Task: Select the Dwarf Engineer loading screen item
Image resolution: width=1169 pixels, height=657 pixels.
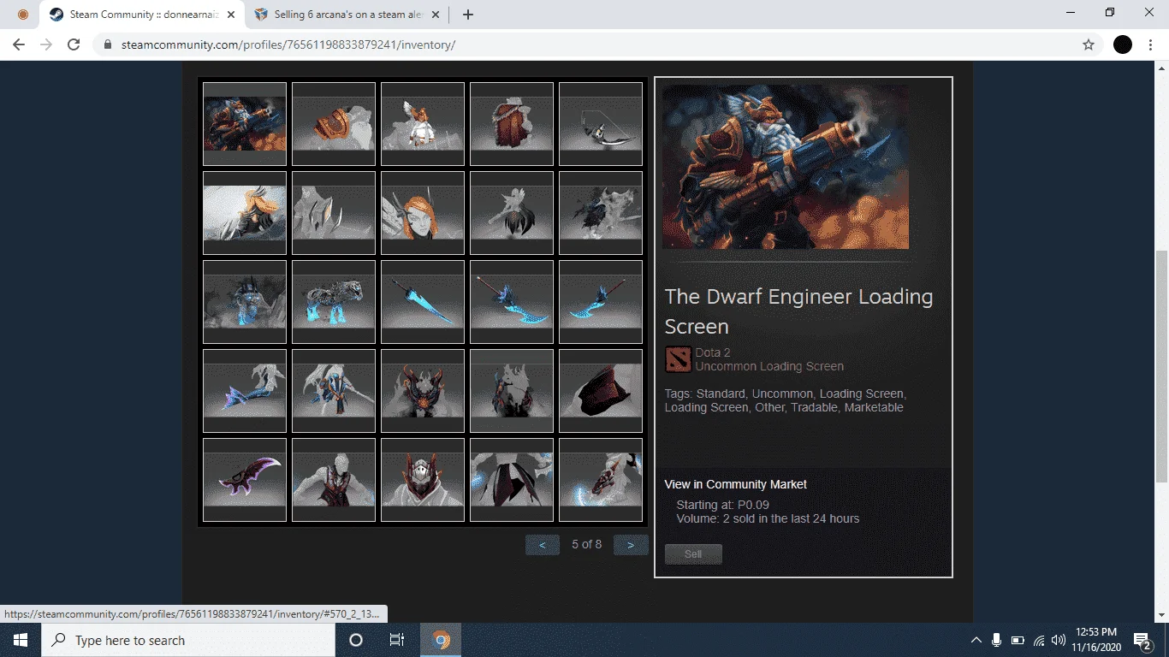Action: pos(245,124)
